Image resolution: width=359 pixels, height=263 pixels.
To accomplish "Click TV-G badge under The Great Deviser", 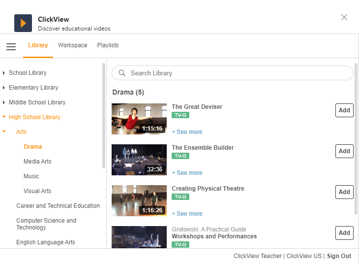I will coord(180,115).
